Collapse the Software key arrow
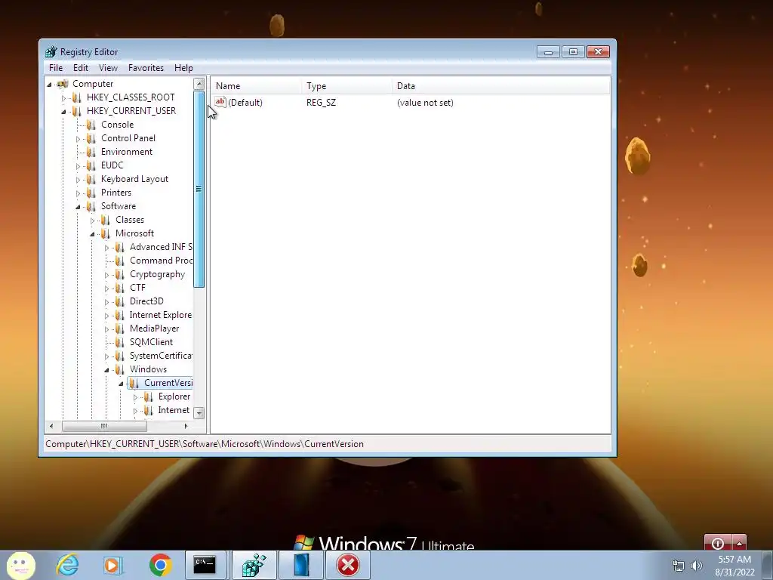 click(x=78, y=207)
